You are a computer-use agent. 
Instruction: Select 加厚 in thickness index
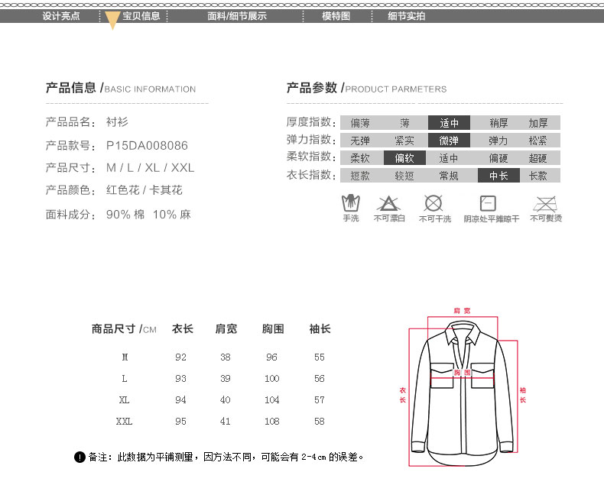coord(538,123)
